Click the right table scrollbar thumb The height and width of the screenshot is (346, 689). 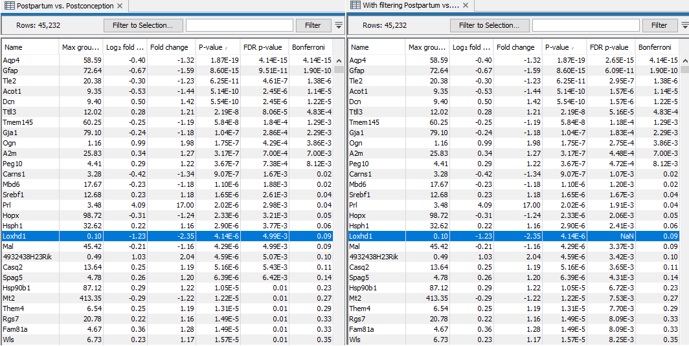coord(685,69)
